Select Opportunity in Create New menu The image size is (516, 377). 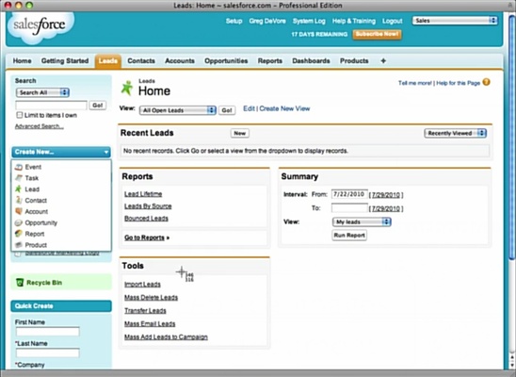(x=41, y=223)
